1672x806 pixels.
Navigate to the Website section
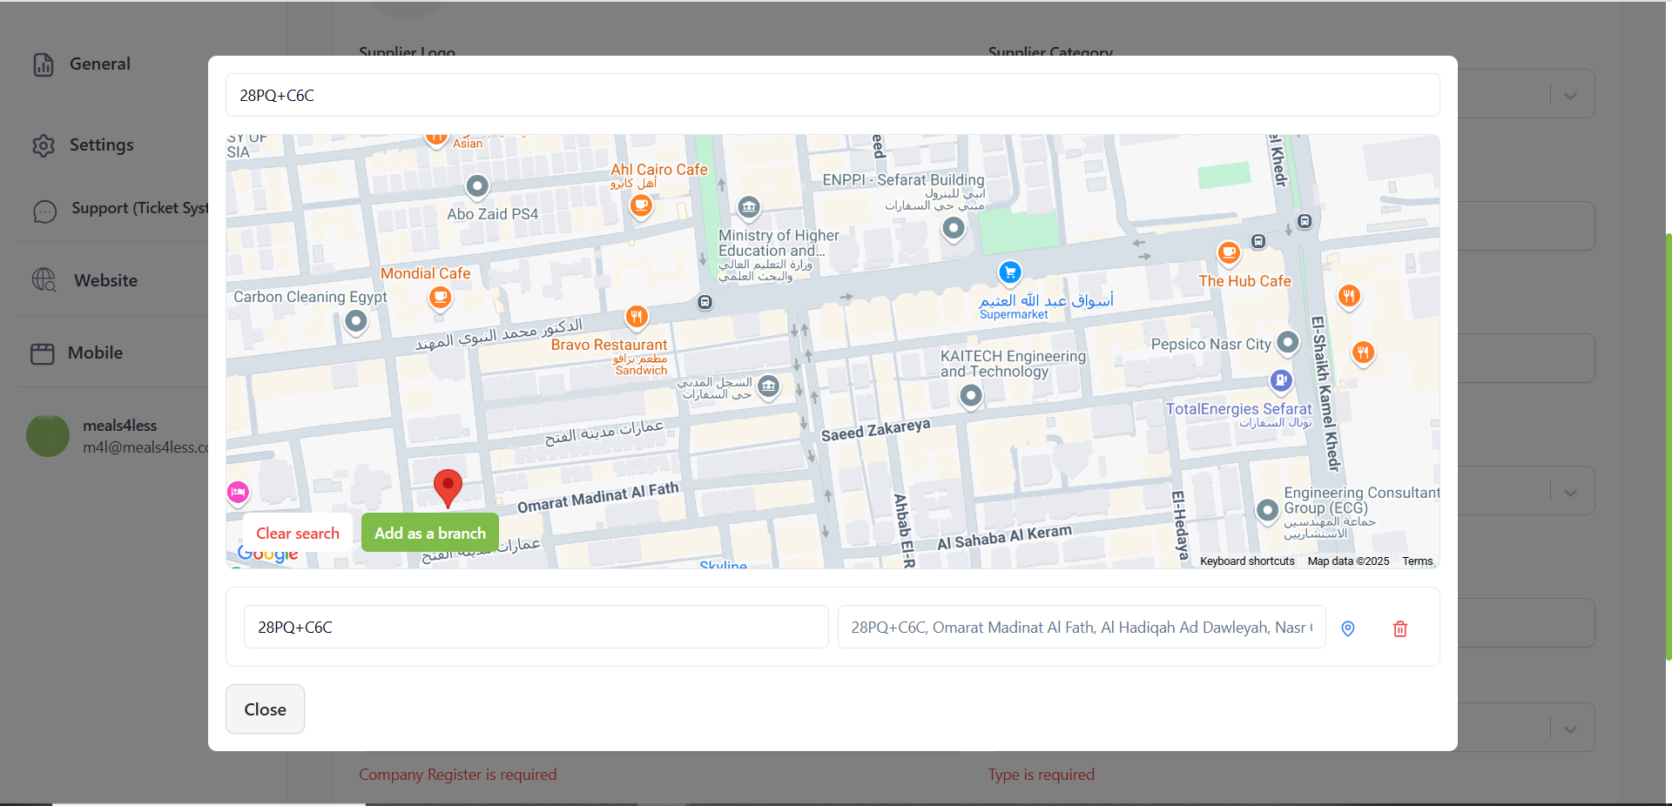pos(106,280)
